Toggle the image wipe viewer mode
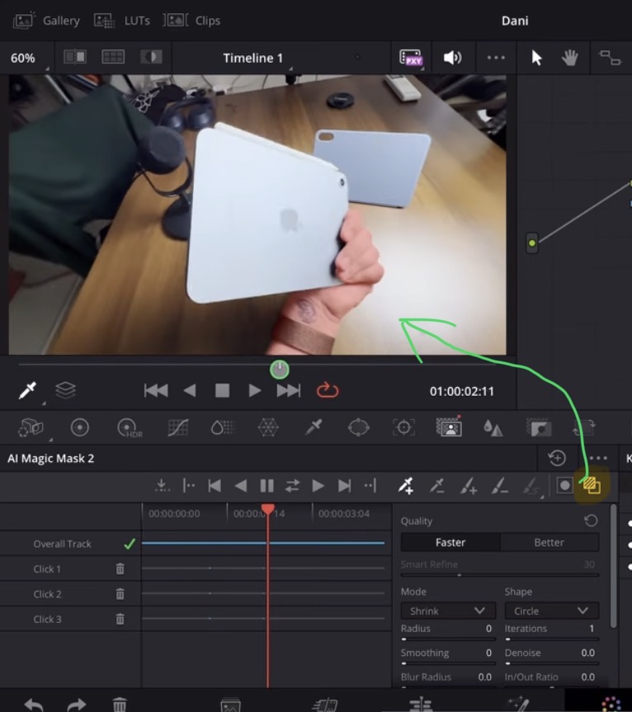 pyautogui.click(x=75, y=57)
